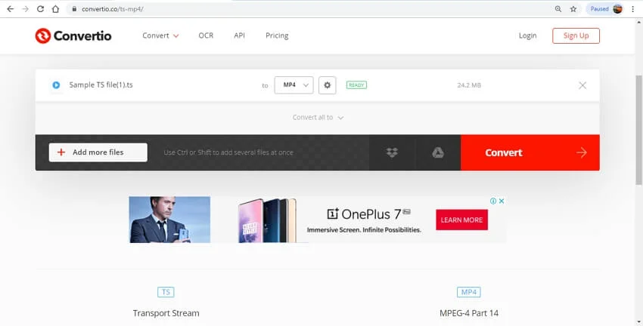Go to the Pricing page
The width and height of the screenshot is (643, 326).
pyautogui.click(x=277, y=35)
